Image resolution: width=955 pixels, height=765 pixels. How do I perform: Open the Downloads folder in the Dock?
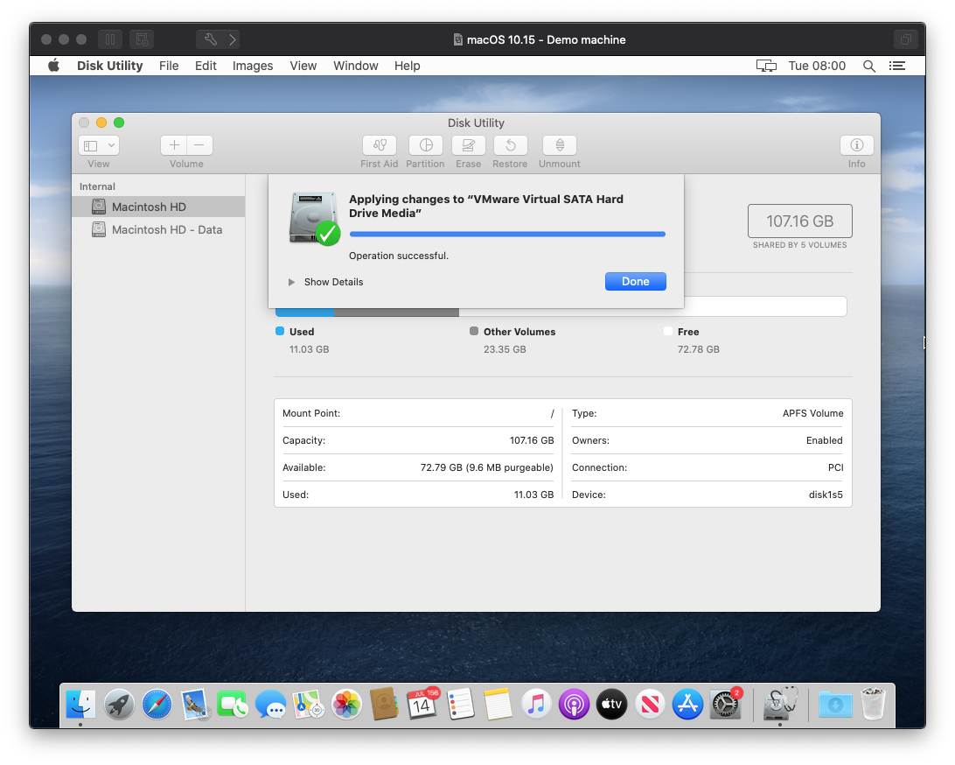[835, 705]
